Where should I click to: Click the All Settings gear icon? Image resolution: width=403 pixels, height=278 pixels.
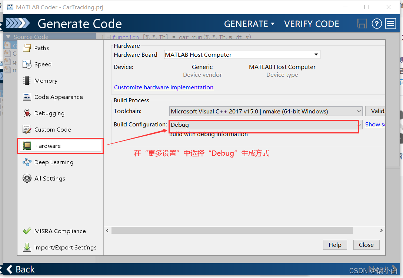27,178
